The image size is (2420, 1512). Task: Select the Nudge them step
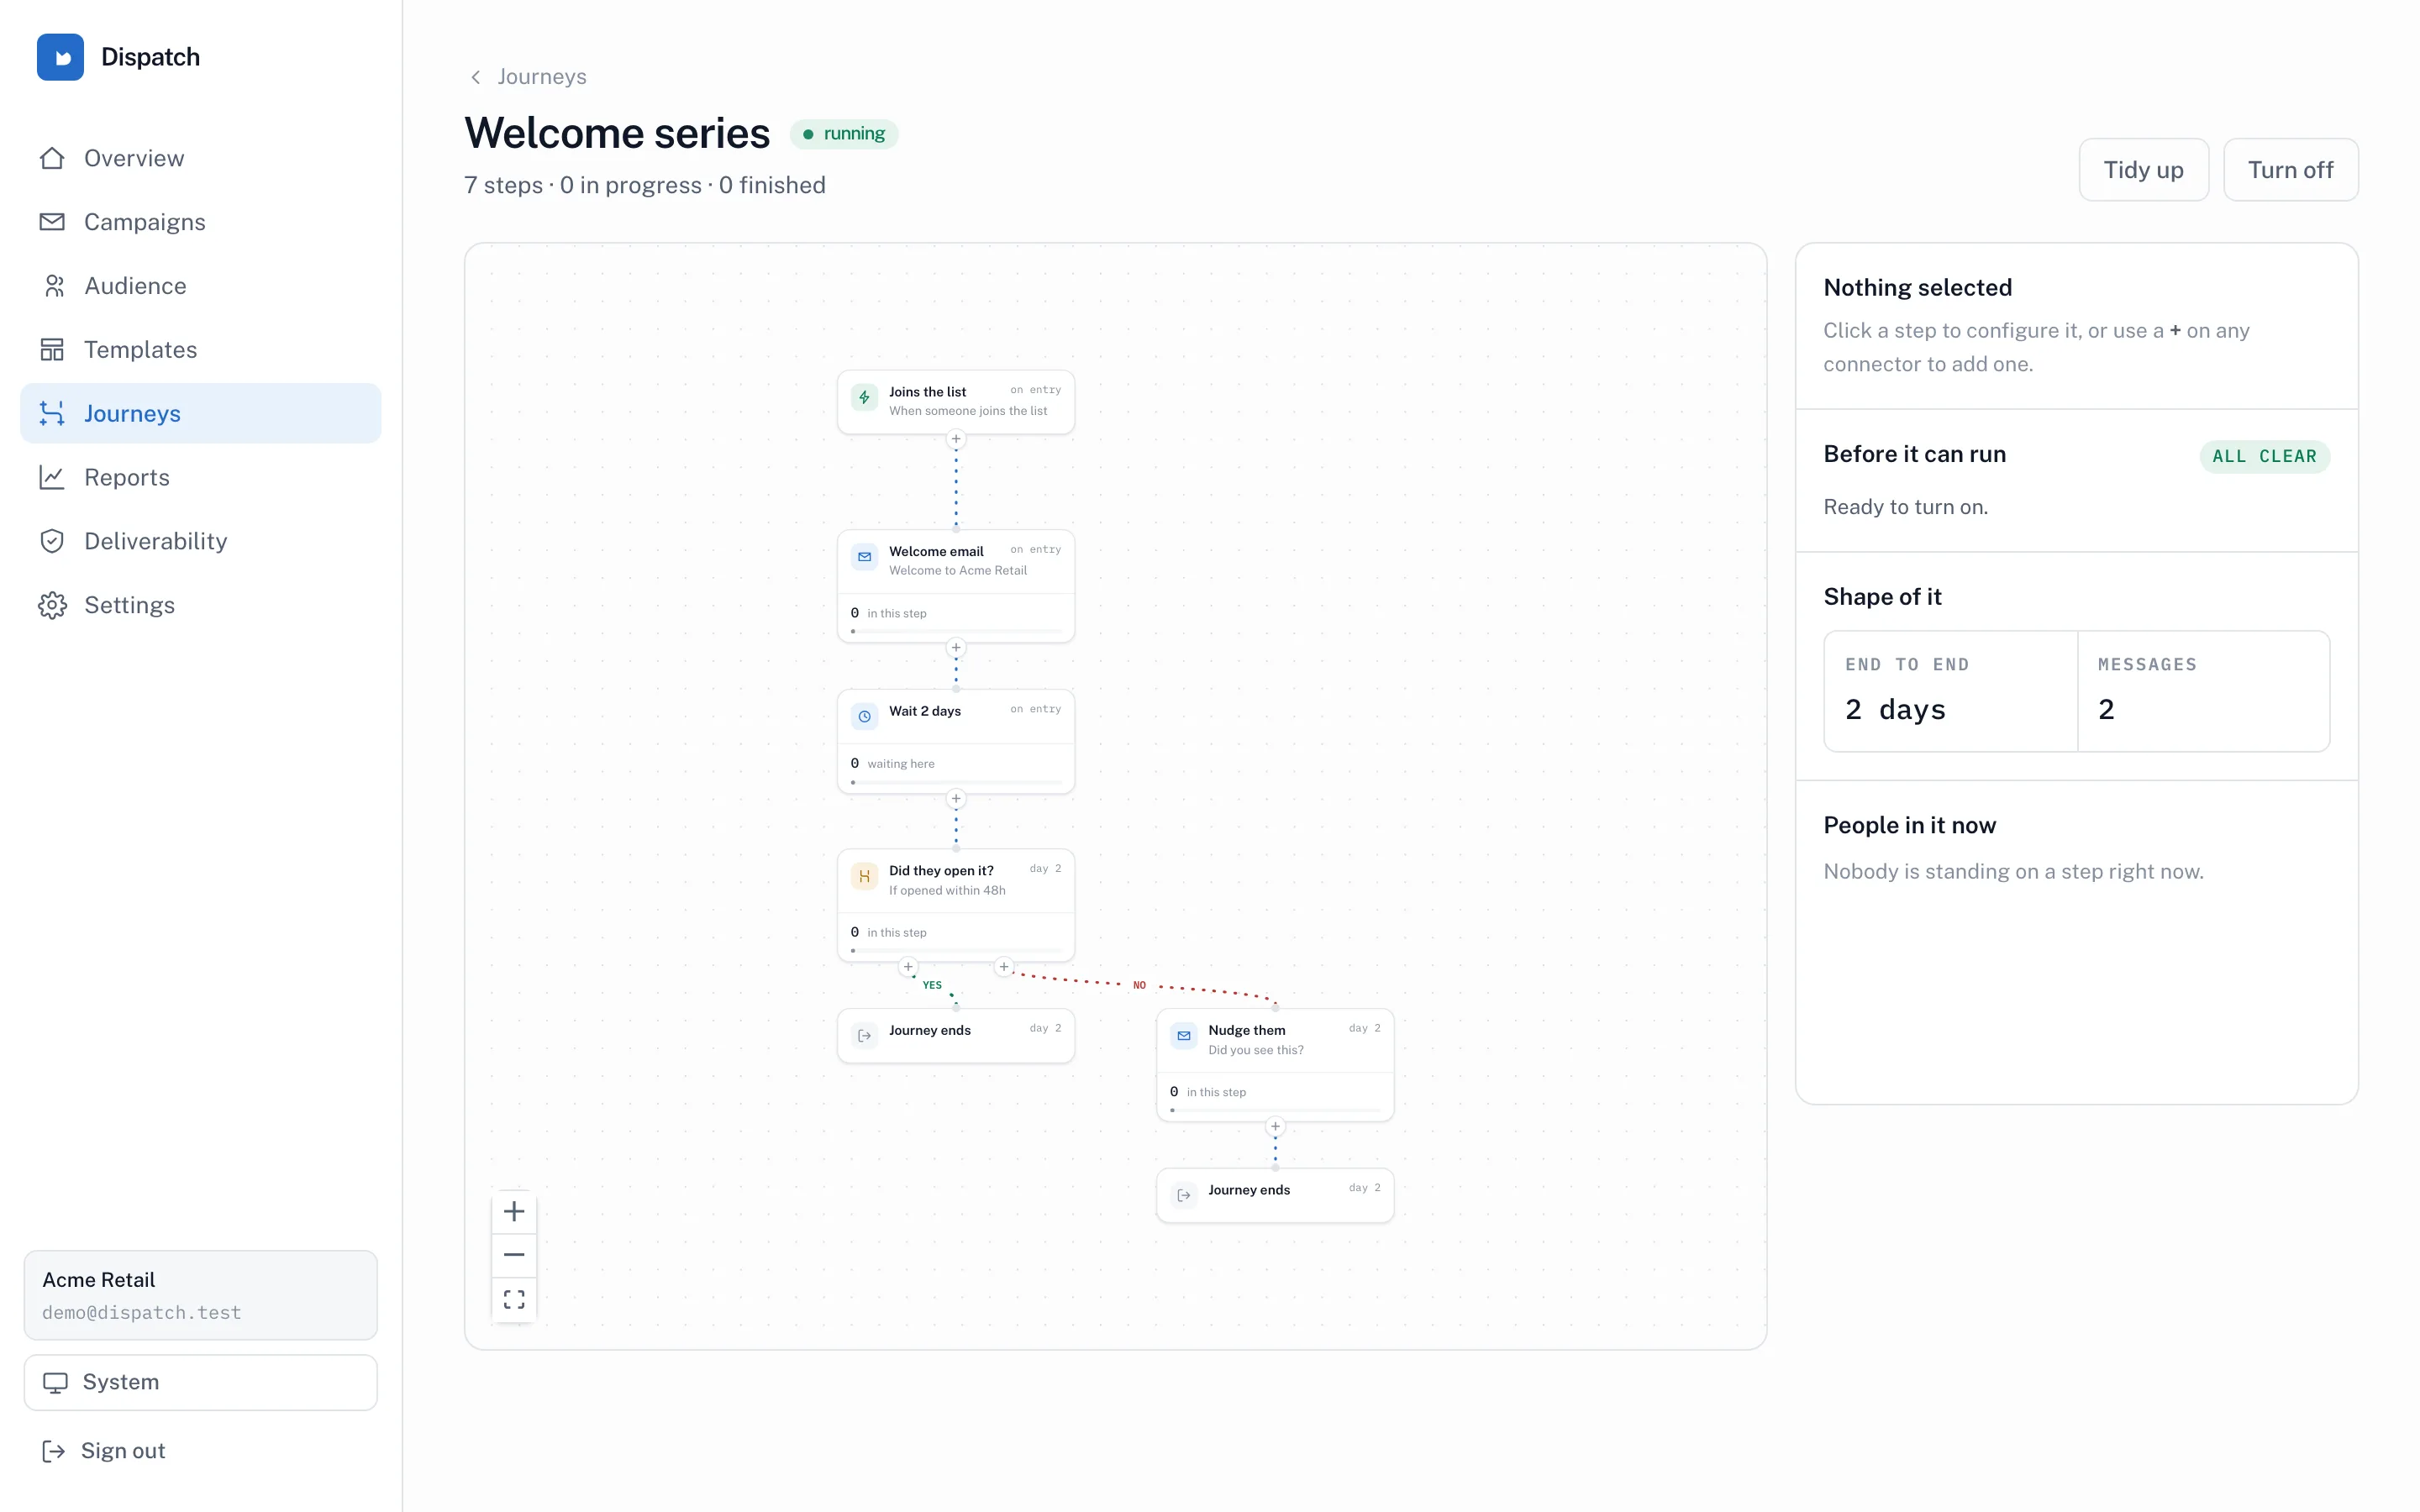[1275, 1065]
